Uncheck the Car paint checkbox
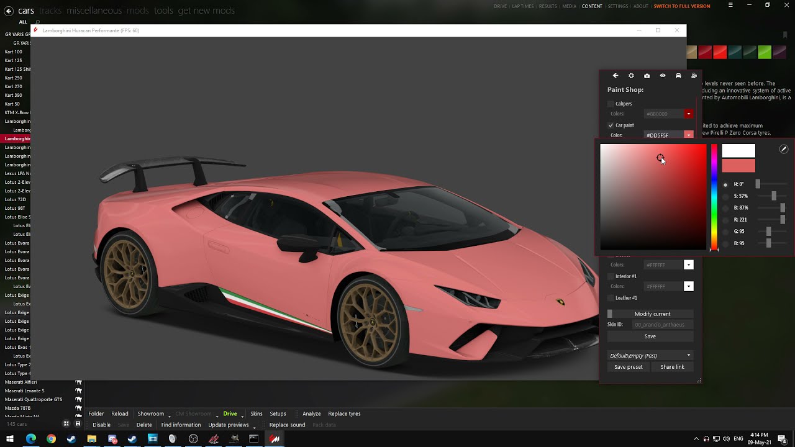Image resolution: width=795 pixels, height=447 pixels. (611, 125)
